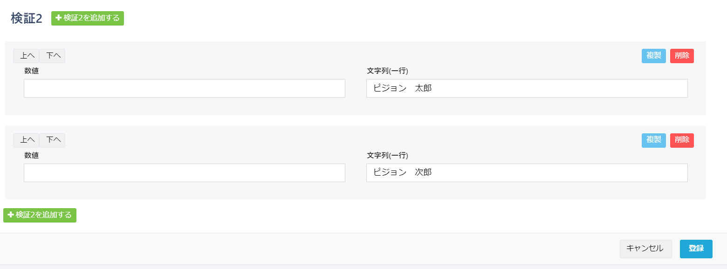The height and width of the screenshot is (269, 727).
Task: Click the top 検証2を追加する button
Action: pos(87,19)
